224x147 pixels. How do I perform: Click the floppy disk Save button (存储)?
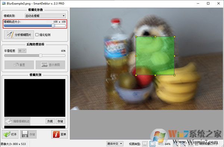pos(28,134)
